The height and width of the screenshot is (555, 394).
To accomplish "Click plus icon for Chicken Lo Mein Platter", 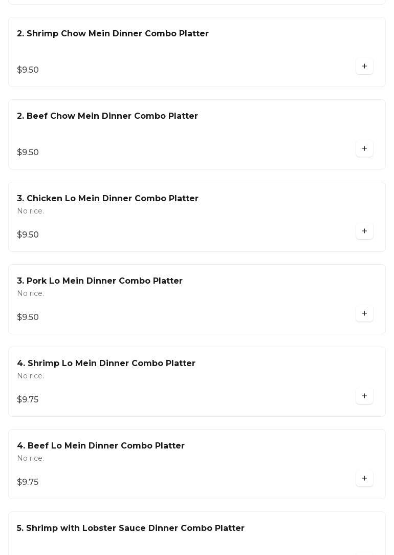I will (x=364, y=231).
